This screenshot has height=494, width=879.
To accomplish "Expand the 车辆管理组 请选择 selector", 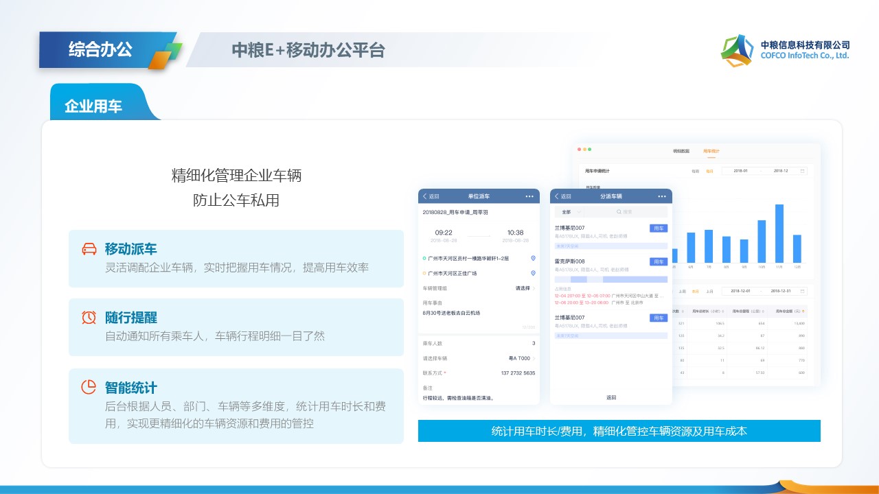I will click(x=525, y=288).
